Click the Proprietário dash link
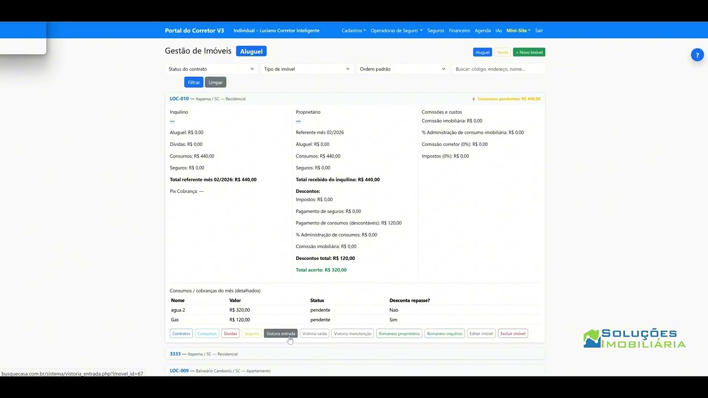Screen dimensions: 708x398 click(x=298, y=121)
